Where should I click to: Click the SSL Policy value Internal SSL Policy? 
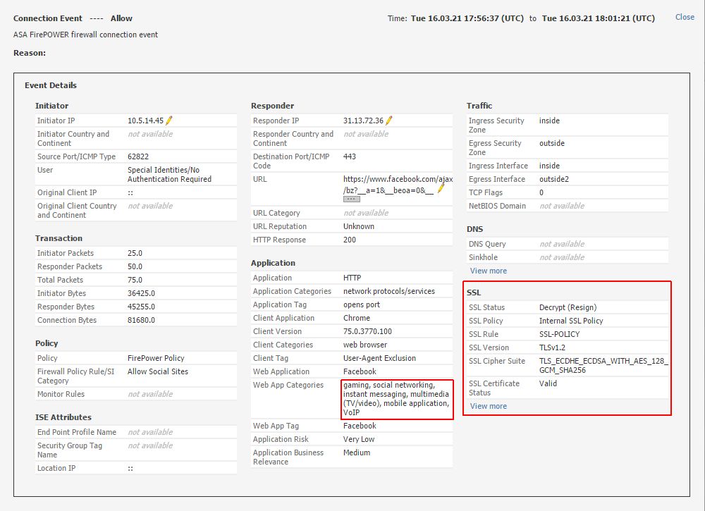click(x=571, y=321)
